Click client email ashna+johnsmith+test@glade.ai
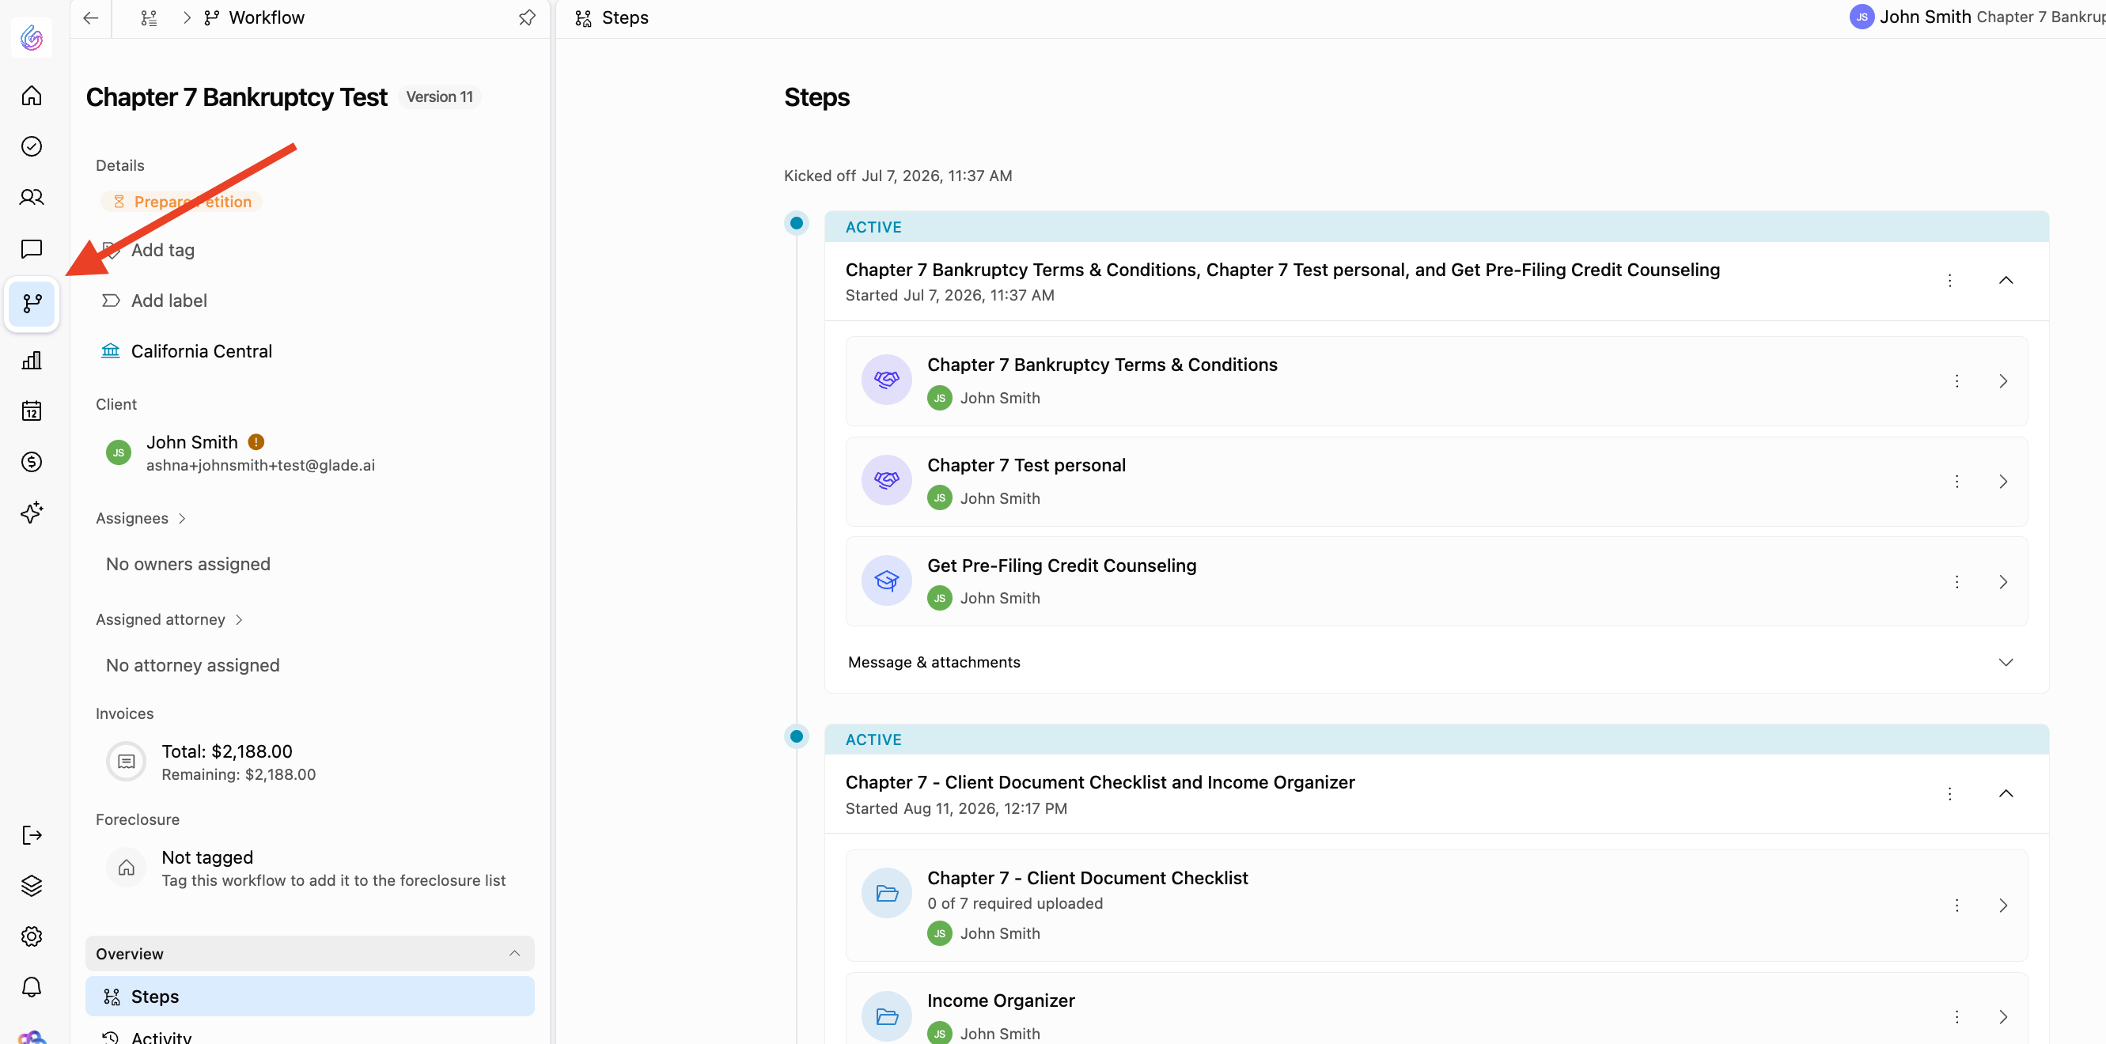This screenshot has width=2106, height=1044. click(261, 465)
